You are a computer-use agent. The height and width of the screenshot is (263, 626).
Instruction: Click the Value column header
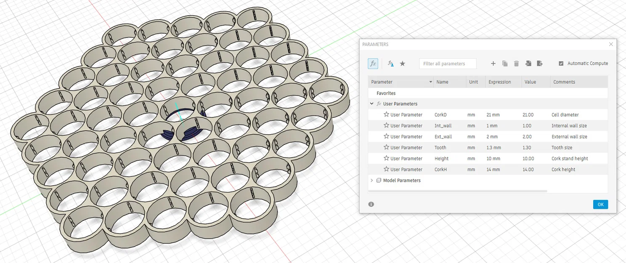(536, 82)
